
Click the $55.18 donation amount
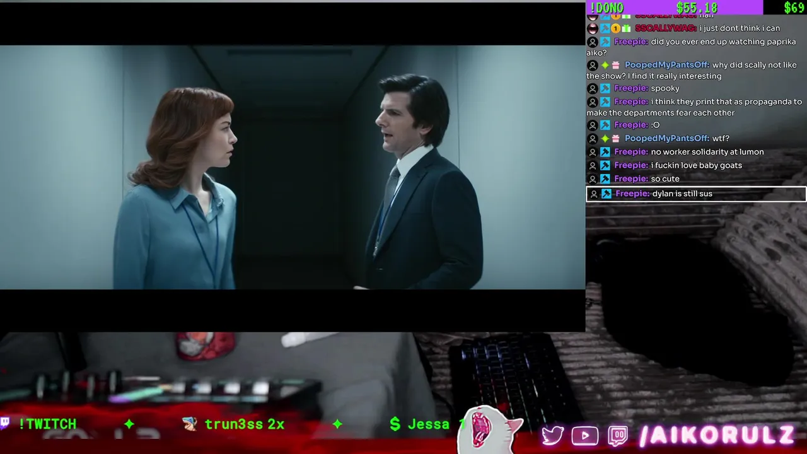(x=697, y=8)
